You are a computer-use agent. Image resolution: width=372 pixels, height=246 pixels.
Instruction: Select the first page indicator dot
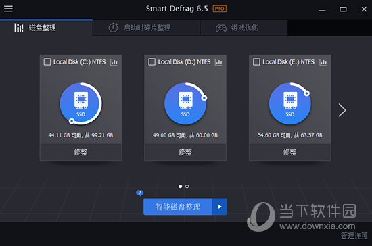[x=181, y=187]
